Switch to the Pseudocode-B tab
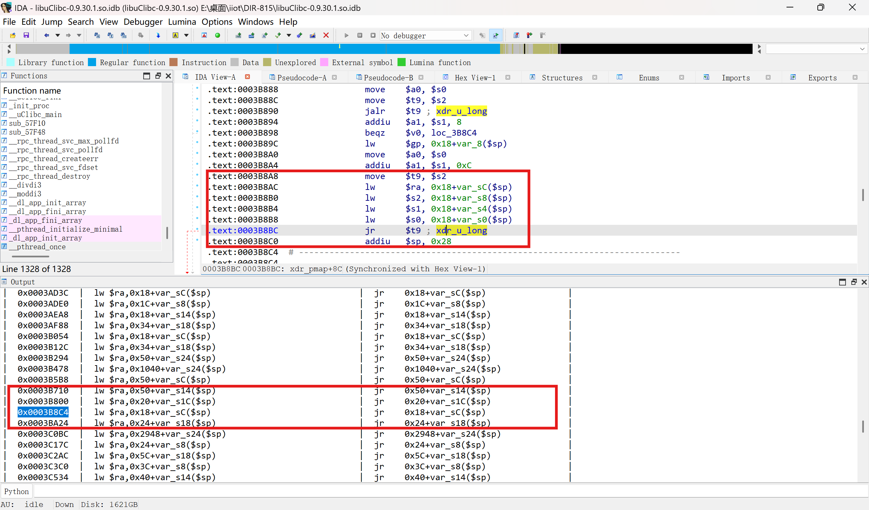This screenshot has height=510, width=869. (x=388, y=78)
